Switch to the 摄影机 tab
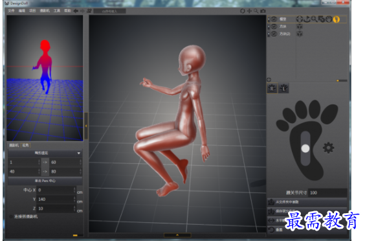This screenshot has height=241, width=365. (x=14, y=145)
